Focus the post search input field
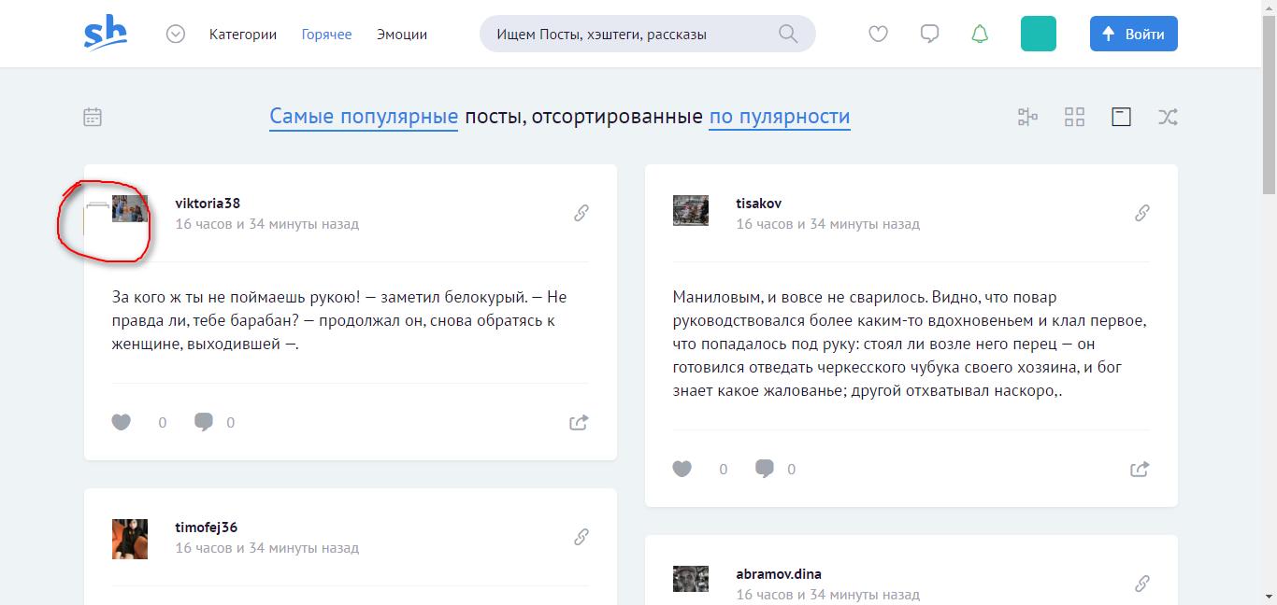This screenshot has height=605, width=1277. [x=626, y=35]
